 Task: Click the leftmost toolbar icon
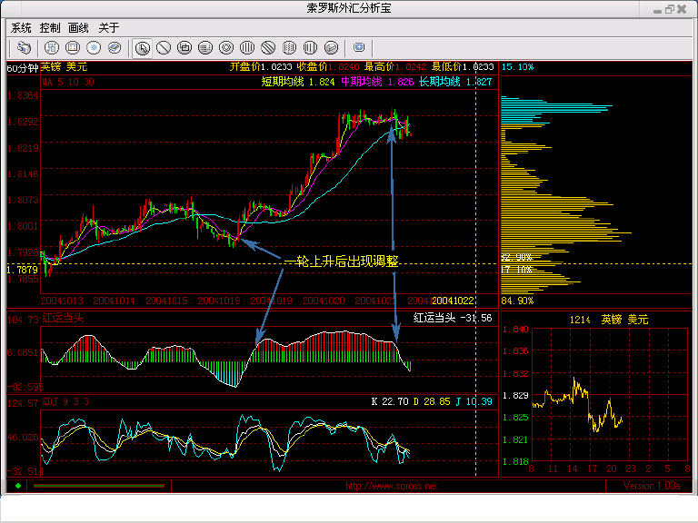tap(25, 47)
